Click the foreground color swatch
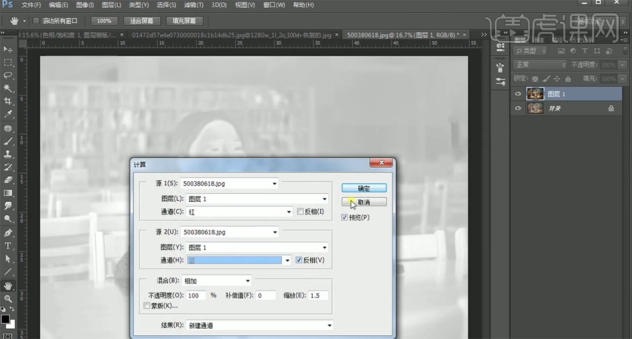 point(5,319)
